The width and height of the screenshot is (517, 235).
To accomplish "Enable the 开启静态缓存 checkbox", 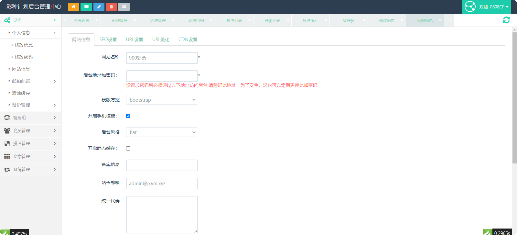I will pos(128,149).
